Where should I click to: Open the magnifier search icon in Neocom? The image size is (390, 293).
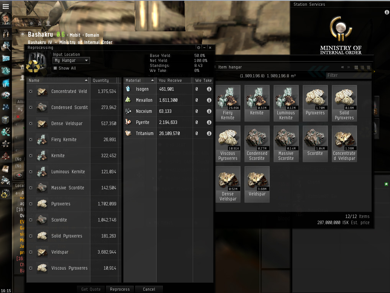tap(5, 46)
